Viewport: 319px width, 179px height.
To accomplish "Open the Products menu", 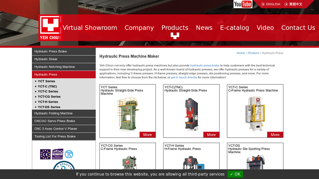I will point(175,27).
